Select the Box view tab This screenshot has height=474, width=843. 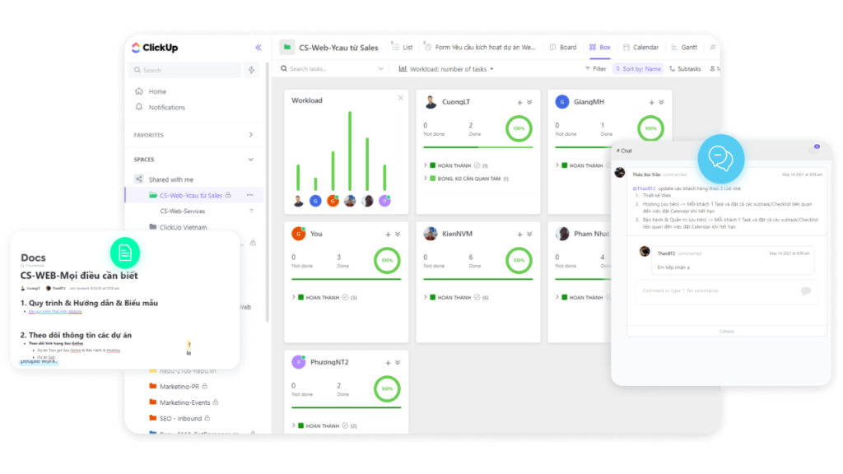coord(600,47)
